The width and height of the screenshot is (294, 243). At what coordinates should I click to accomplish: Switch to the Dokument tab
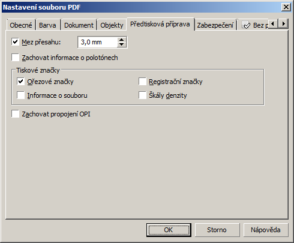click(79, 25)
